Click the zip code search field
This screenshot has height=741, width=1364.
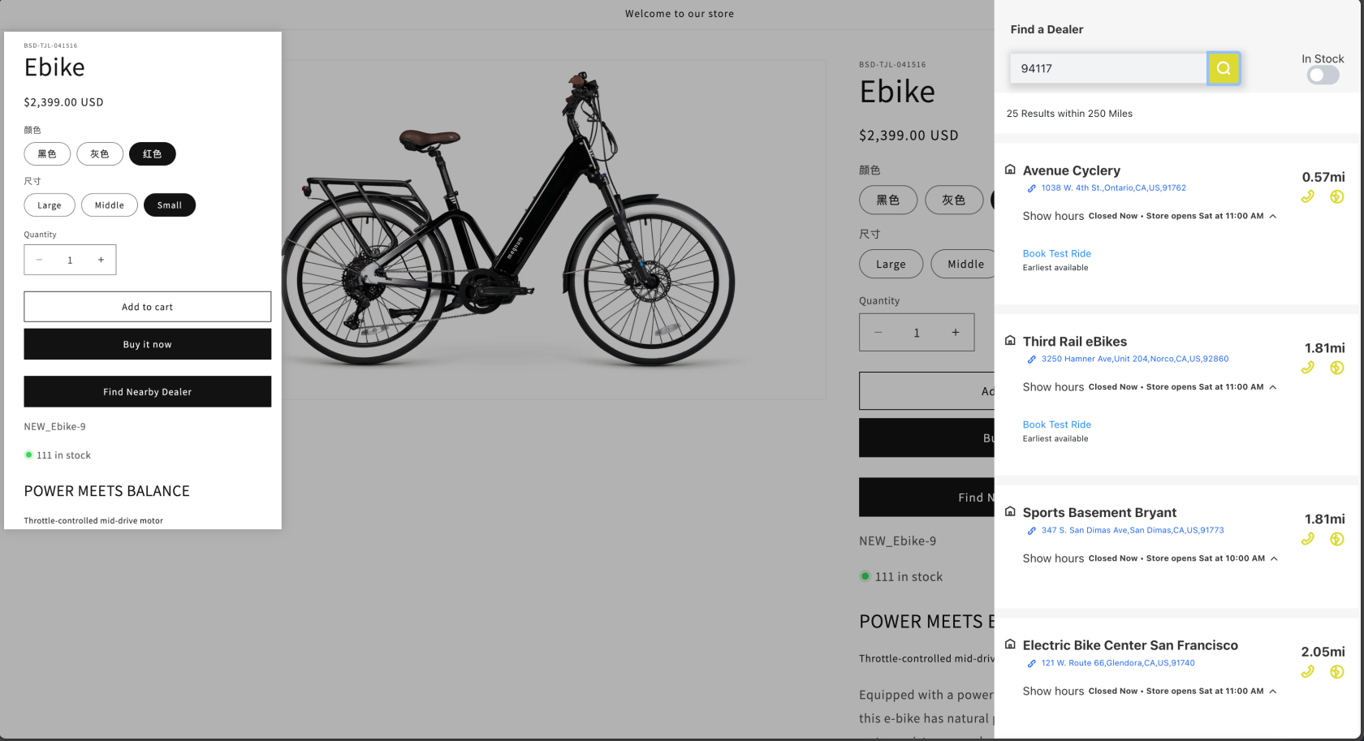click(1108, 69)
